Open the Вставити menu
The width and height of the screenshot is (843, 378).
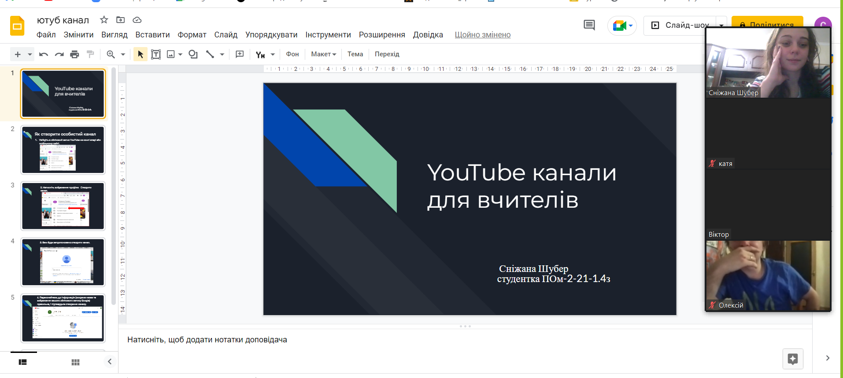(152, 35)
